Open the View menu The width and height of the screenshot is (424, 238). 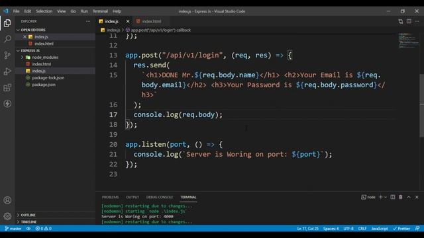62,11
